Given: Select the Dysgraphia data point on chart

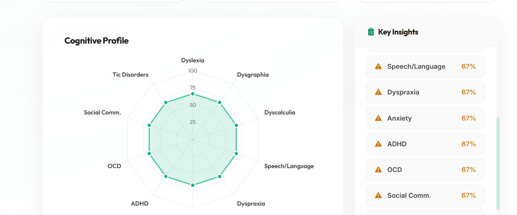Looking at the screenshot, I should (x=219, y=102).
